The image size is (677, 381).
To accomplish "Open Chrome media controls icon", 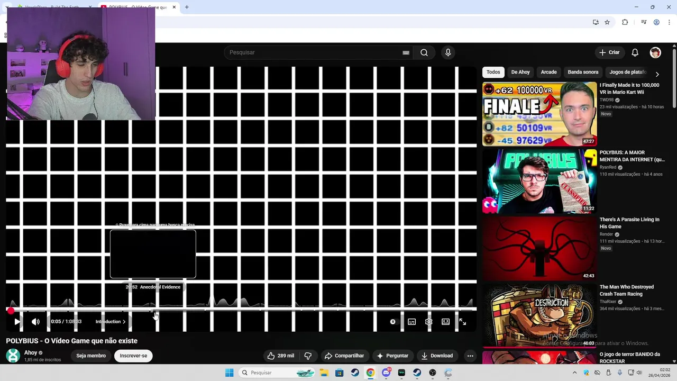I will (644, 22).
